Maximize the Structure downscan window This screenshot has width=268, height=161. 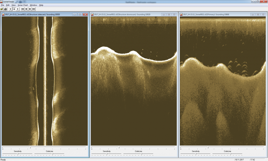coord(169,14)
